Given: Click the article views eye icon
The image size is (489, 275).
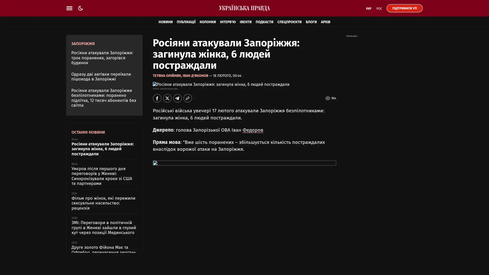Looking at the screenshot, I should point(328,98).
